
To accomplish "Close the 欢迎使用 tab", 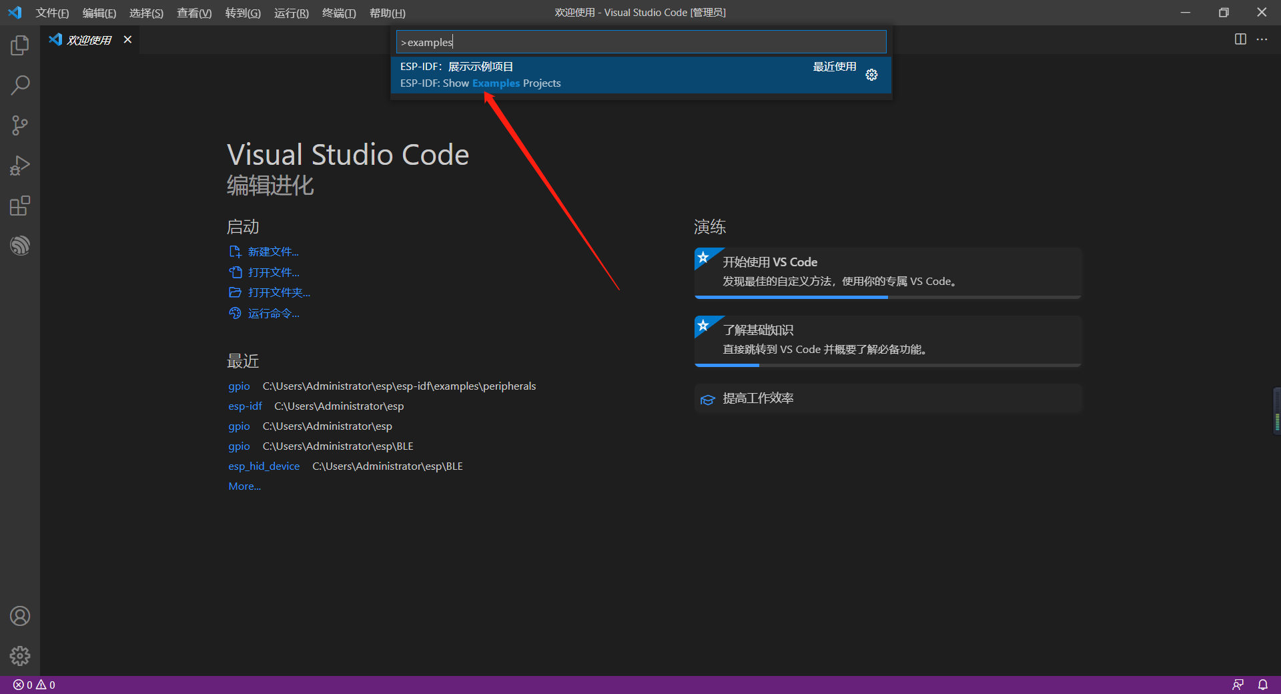I will (127, 39).
